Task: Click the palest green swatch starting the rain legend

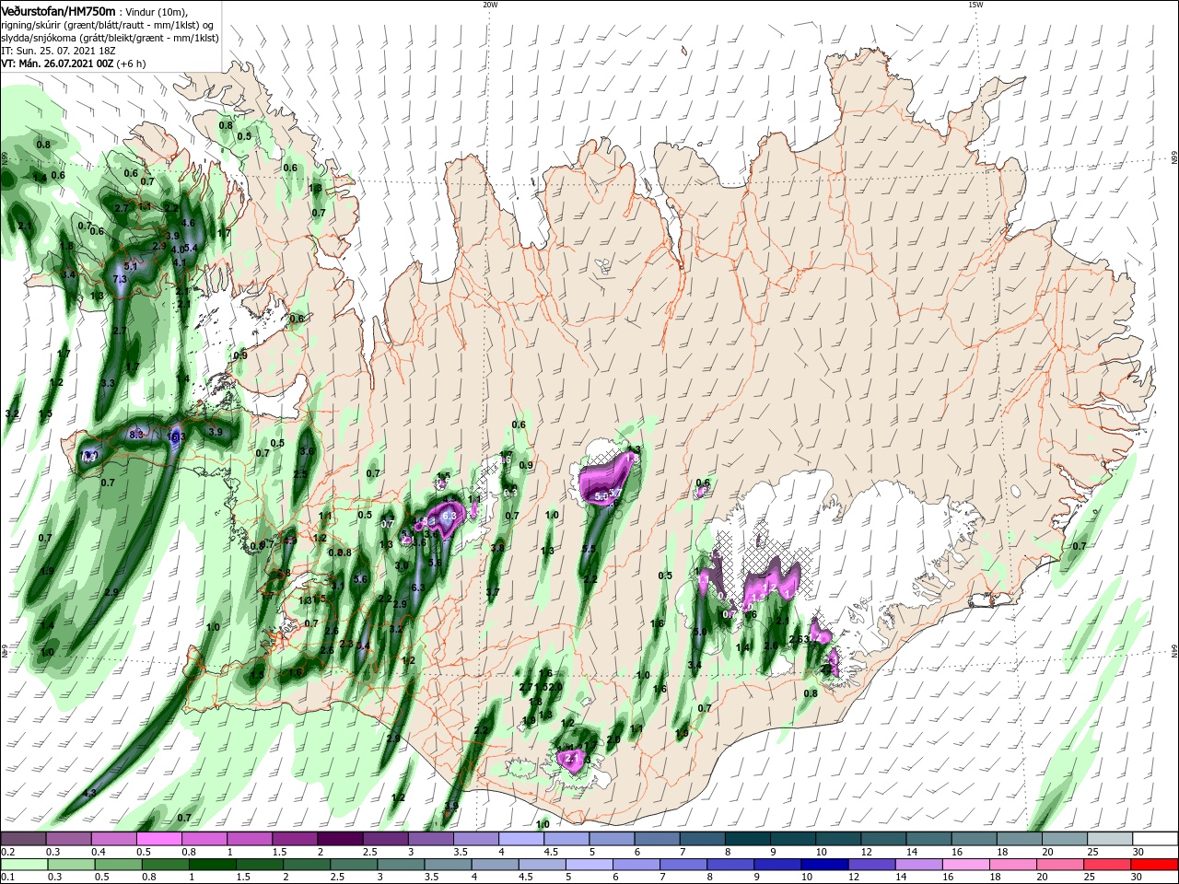Action: point(24,864)
